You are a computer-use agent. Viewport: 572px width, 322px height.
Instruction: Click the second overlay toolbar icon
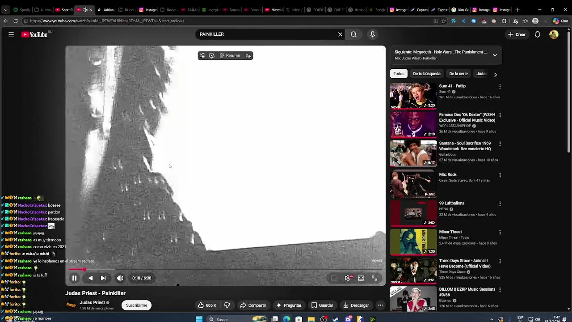(x=212, y=56)
